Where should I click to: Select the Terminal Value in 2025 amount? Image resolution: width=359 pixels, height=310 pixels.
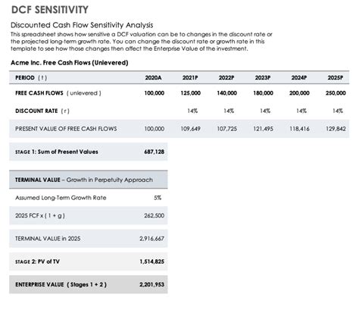pos(152,239)
